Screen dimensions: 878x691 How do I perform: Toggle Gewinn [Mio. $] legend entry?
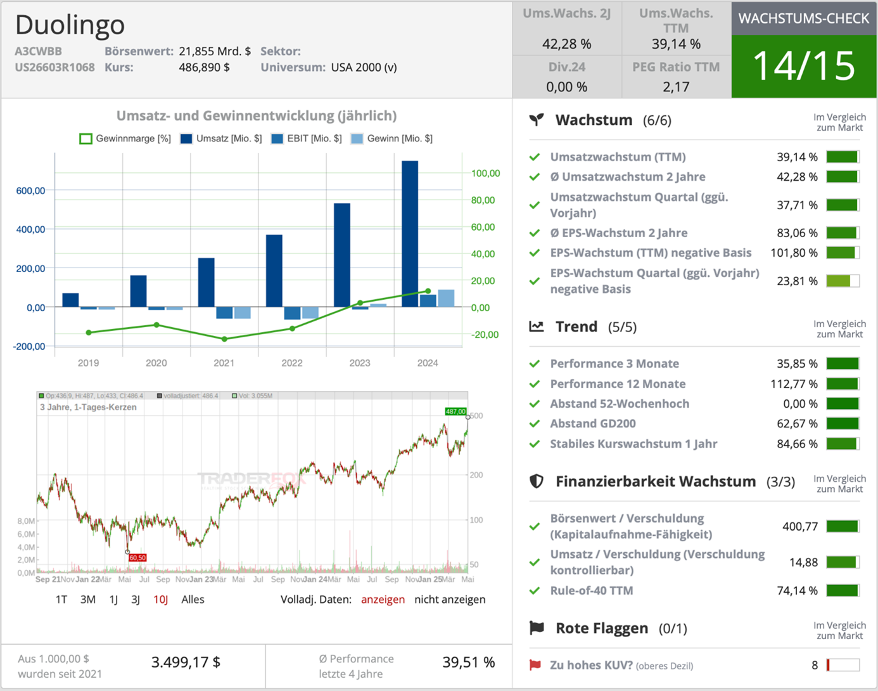point(391,138)
